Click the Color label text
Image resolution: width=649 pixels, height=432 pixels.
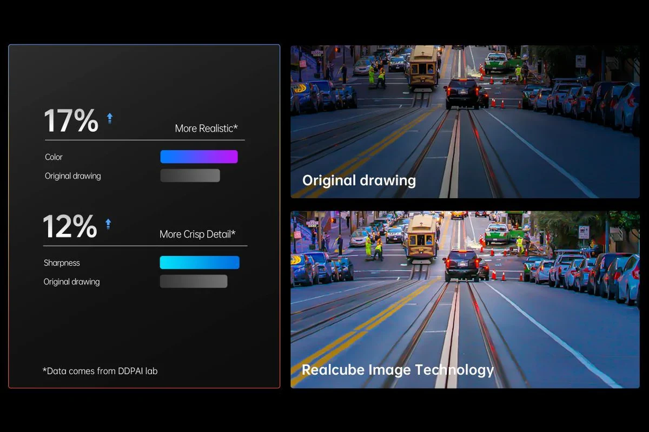[x=54, y=157]
